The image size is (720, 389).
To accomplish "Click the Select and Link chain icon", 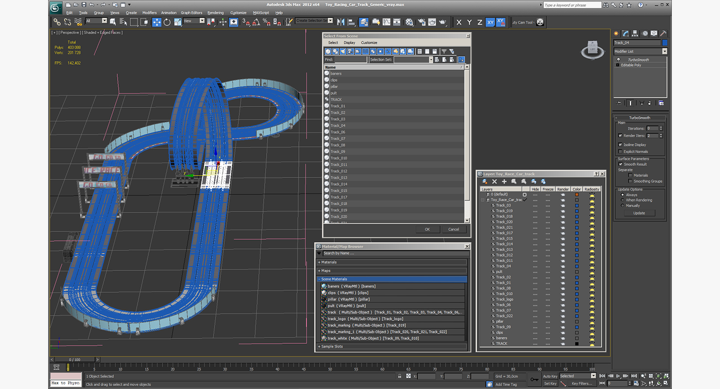I will click(57, 22).
